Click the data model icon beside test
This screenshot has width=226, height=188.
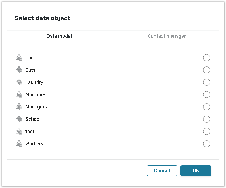[x=19, y=132]
